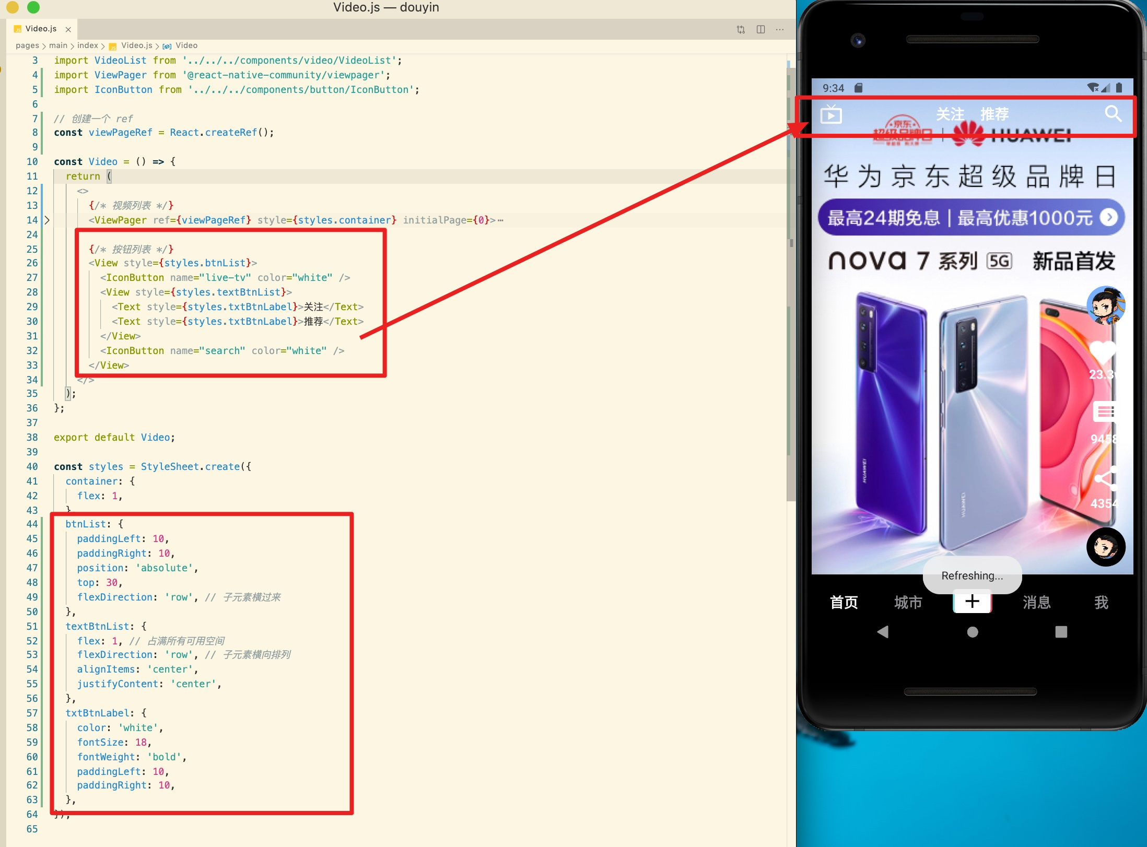Select the 我 bottom tab
Viewport: 1147px width, 847px height.
tap(1101, 602)
